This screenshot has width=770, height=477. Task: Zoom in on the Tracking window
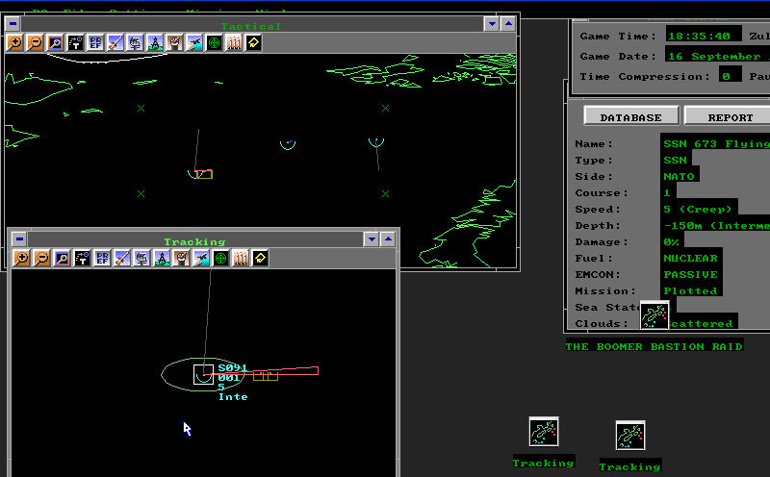[21, 258]
